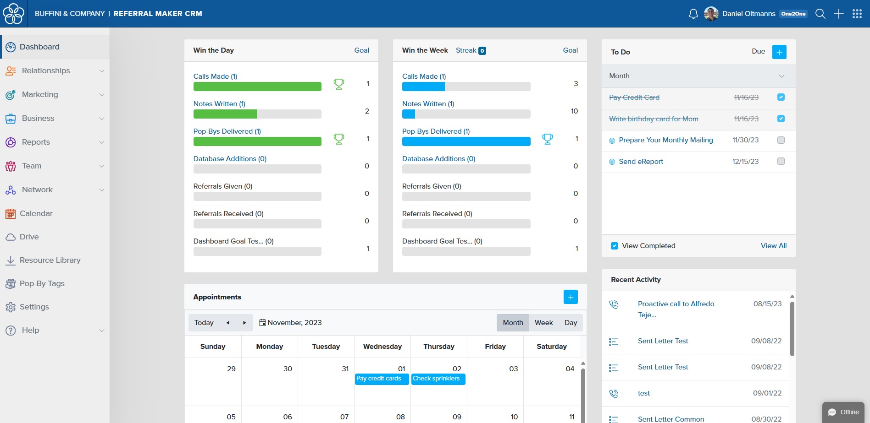870x423 pixels.
Task: Click the Resource Library download icon
Action: [11, 260]
